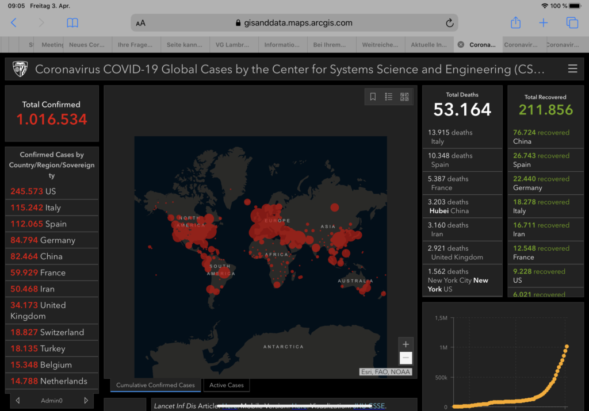Go to previous Admin level with left arrow
The height and width of the screenshot is (411, 589).
18,401
